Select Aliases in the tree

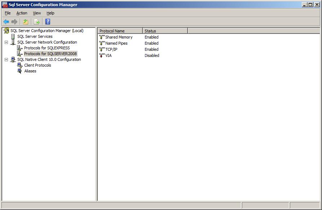click(30, 71)
